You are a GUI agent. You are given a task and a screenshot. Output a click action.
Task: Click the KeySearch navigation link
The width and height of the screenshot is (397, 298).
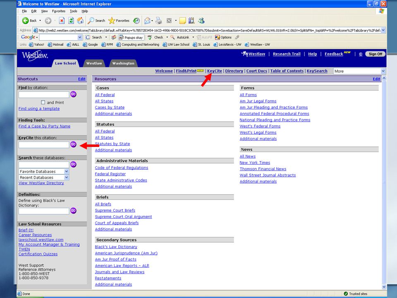coord(317,71)
